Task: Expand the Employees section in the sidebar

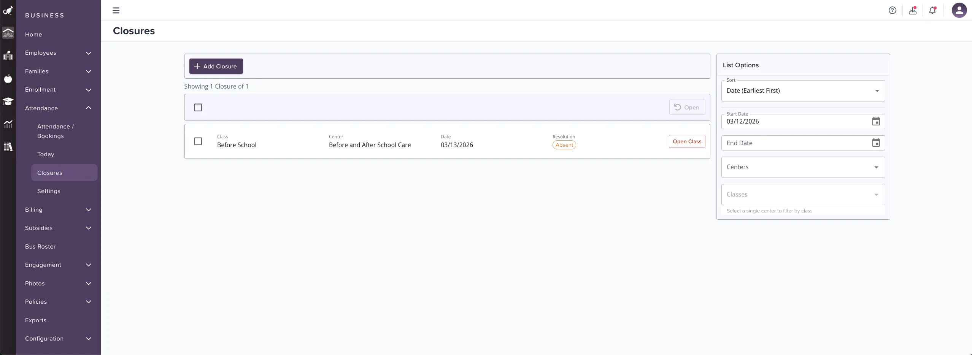Action: [58, 53]
